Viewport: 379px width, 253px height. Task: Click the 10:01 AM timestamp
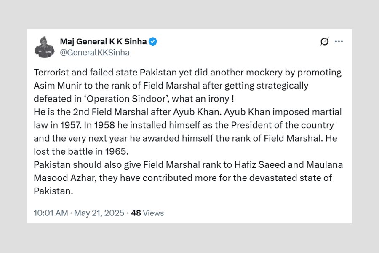coord(51,213)
